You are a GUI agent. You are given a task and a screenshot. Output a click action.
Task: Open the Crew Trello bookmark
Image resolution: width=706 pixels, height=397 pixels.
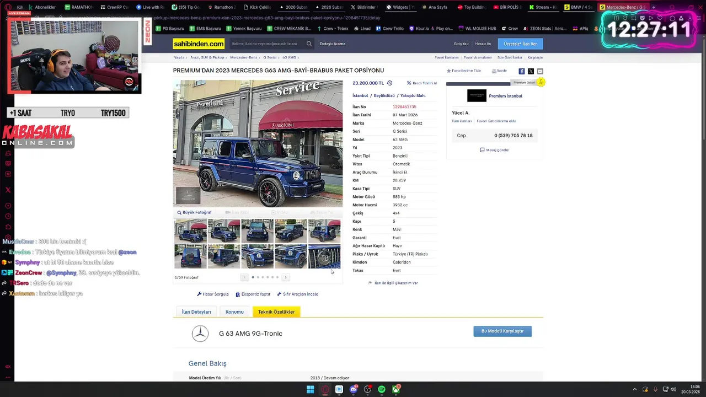[389, 29]
